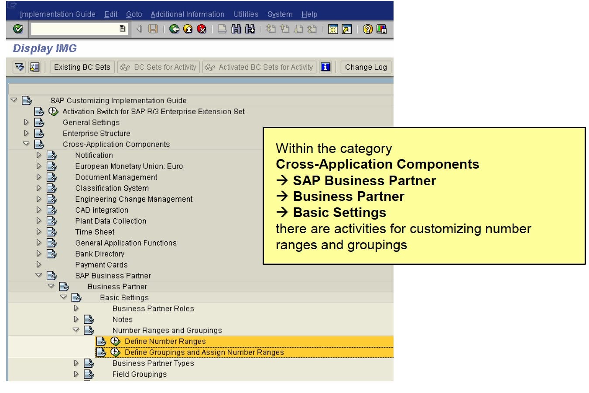Click the blue information icon

(x=325, y=67)
